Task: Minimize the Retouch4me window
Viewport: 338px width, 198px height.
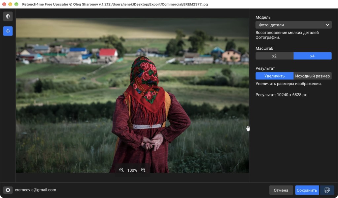Action: click(10, 4)
